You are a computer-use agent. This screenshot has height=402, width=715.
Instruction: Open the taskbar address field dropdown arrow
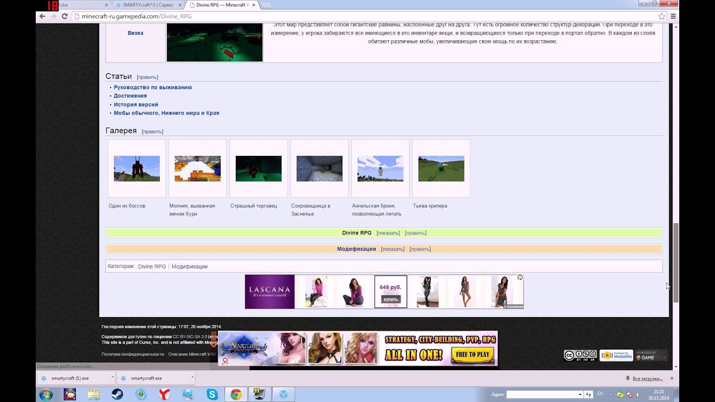coord(579,395)
